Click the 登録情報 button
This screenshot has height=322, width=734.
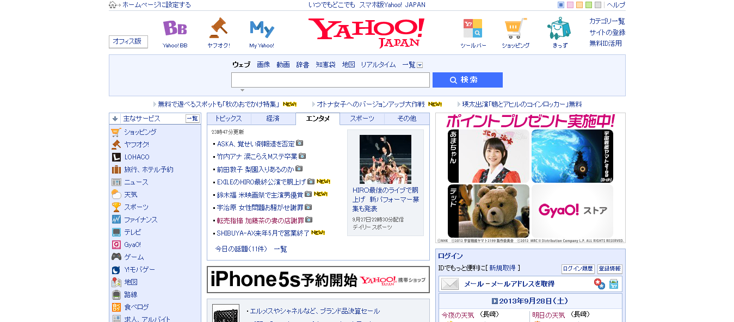pyautogui.click(x=609, y=269)
